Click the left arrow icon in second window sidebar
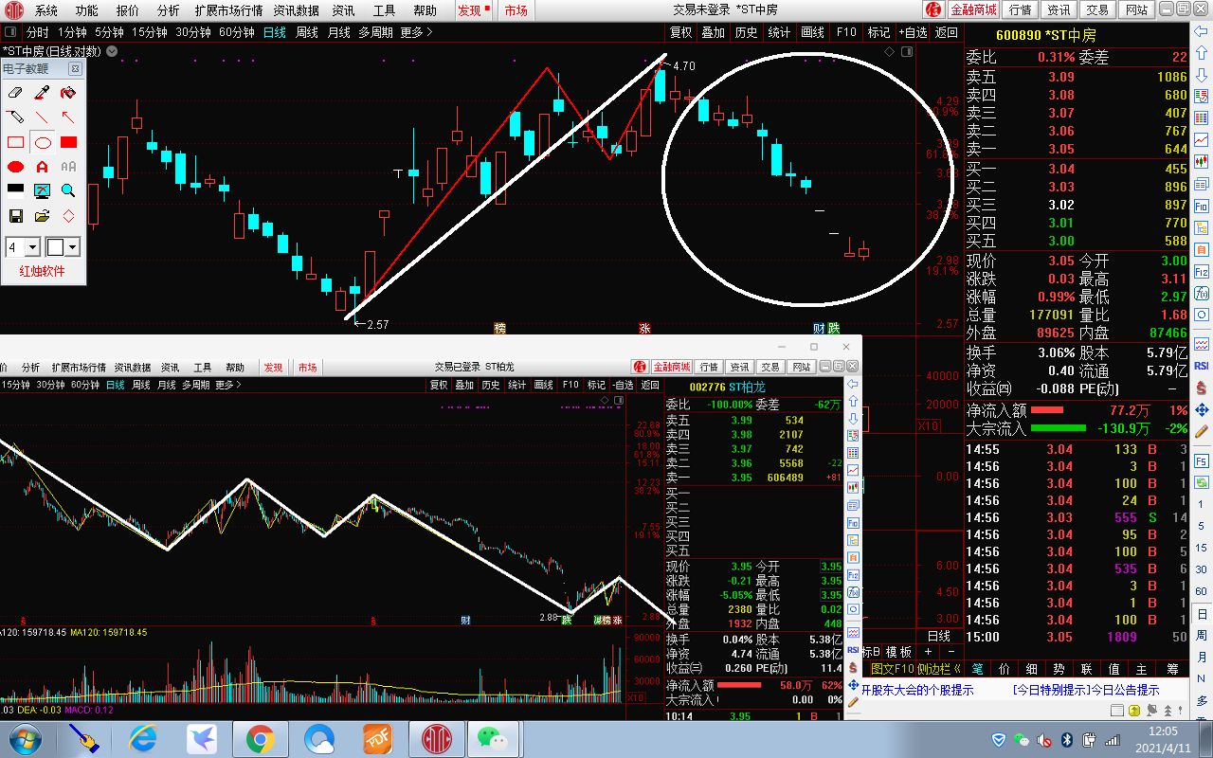The image size is (1213, 758). (852, 384)
